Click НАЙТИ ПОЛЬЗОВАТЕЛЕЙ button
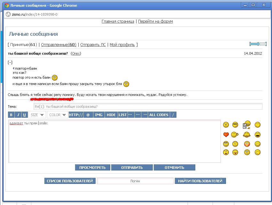272x205 pixels. (x=200, y=181)
